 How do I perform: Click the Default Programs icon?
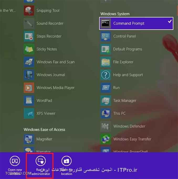106,49
